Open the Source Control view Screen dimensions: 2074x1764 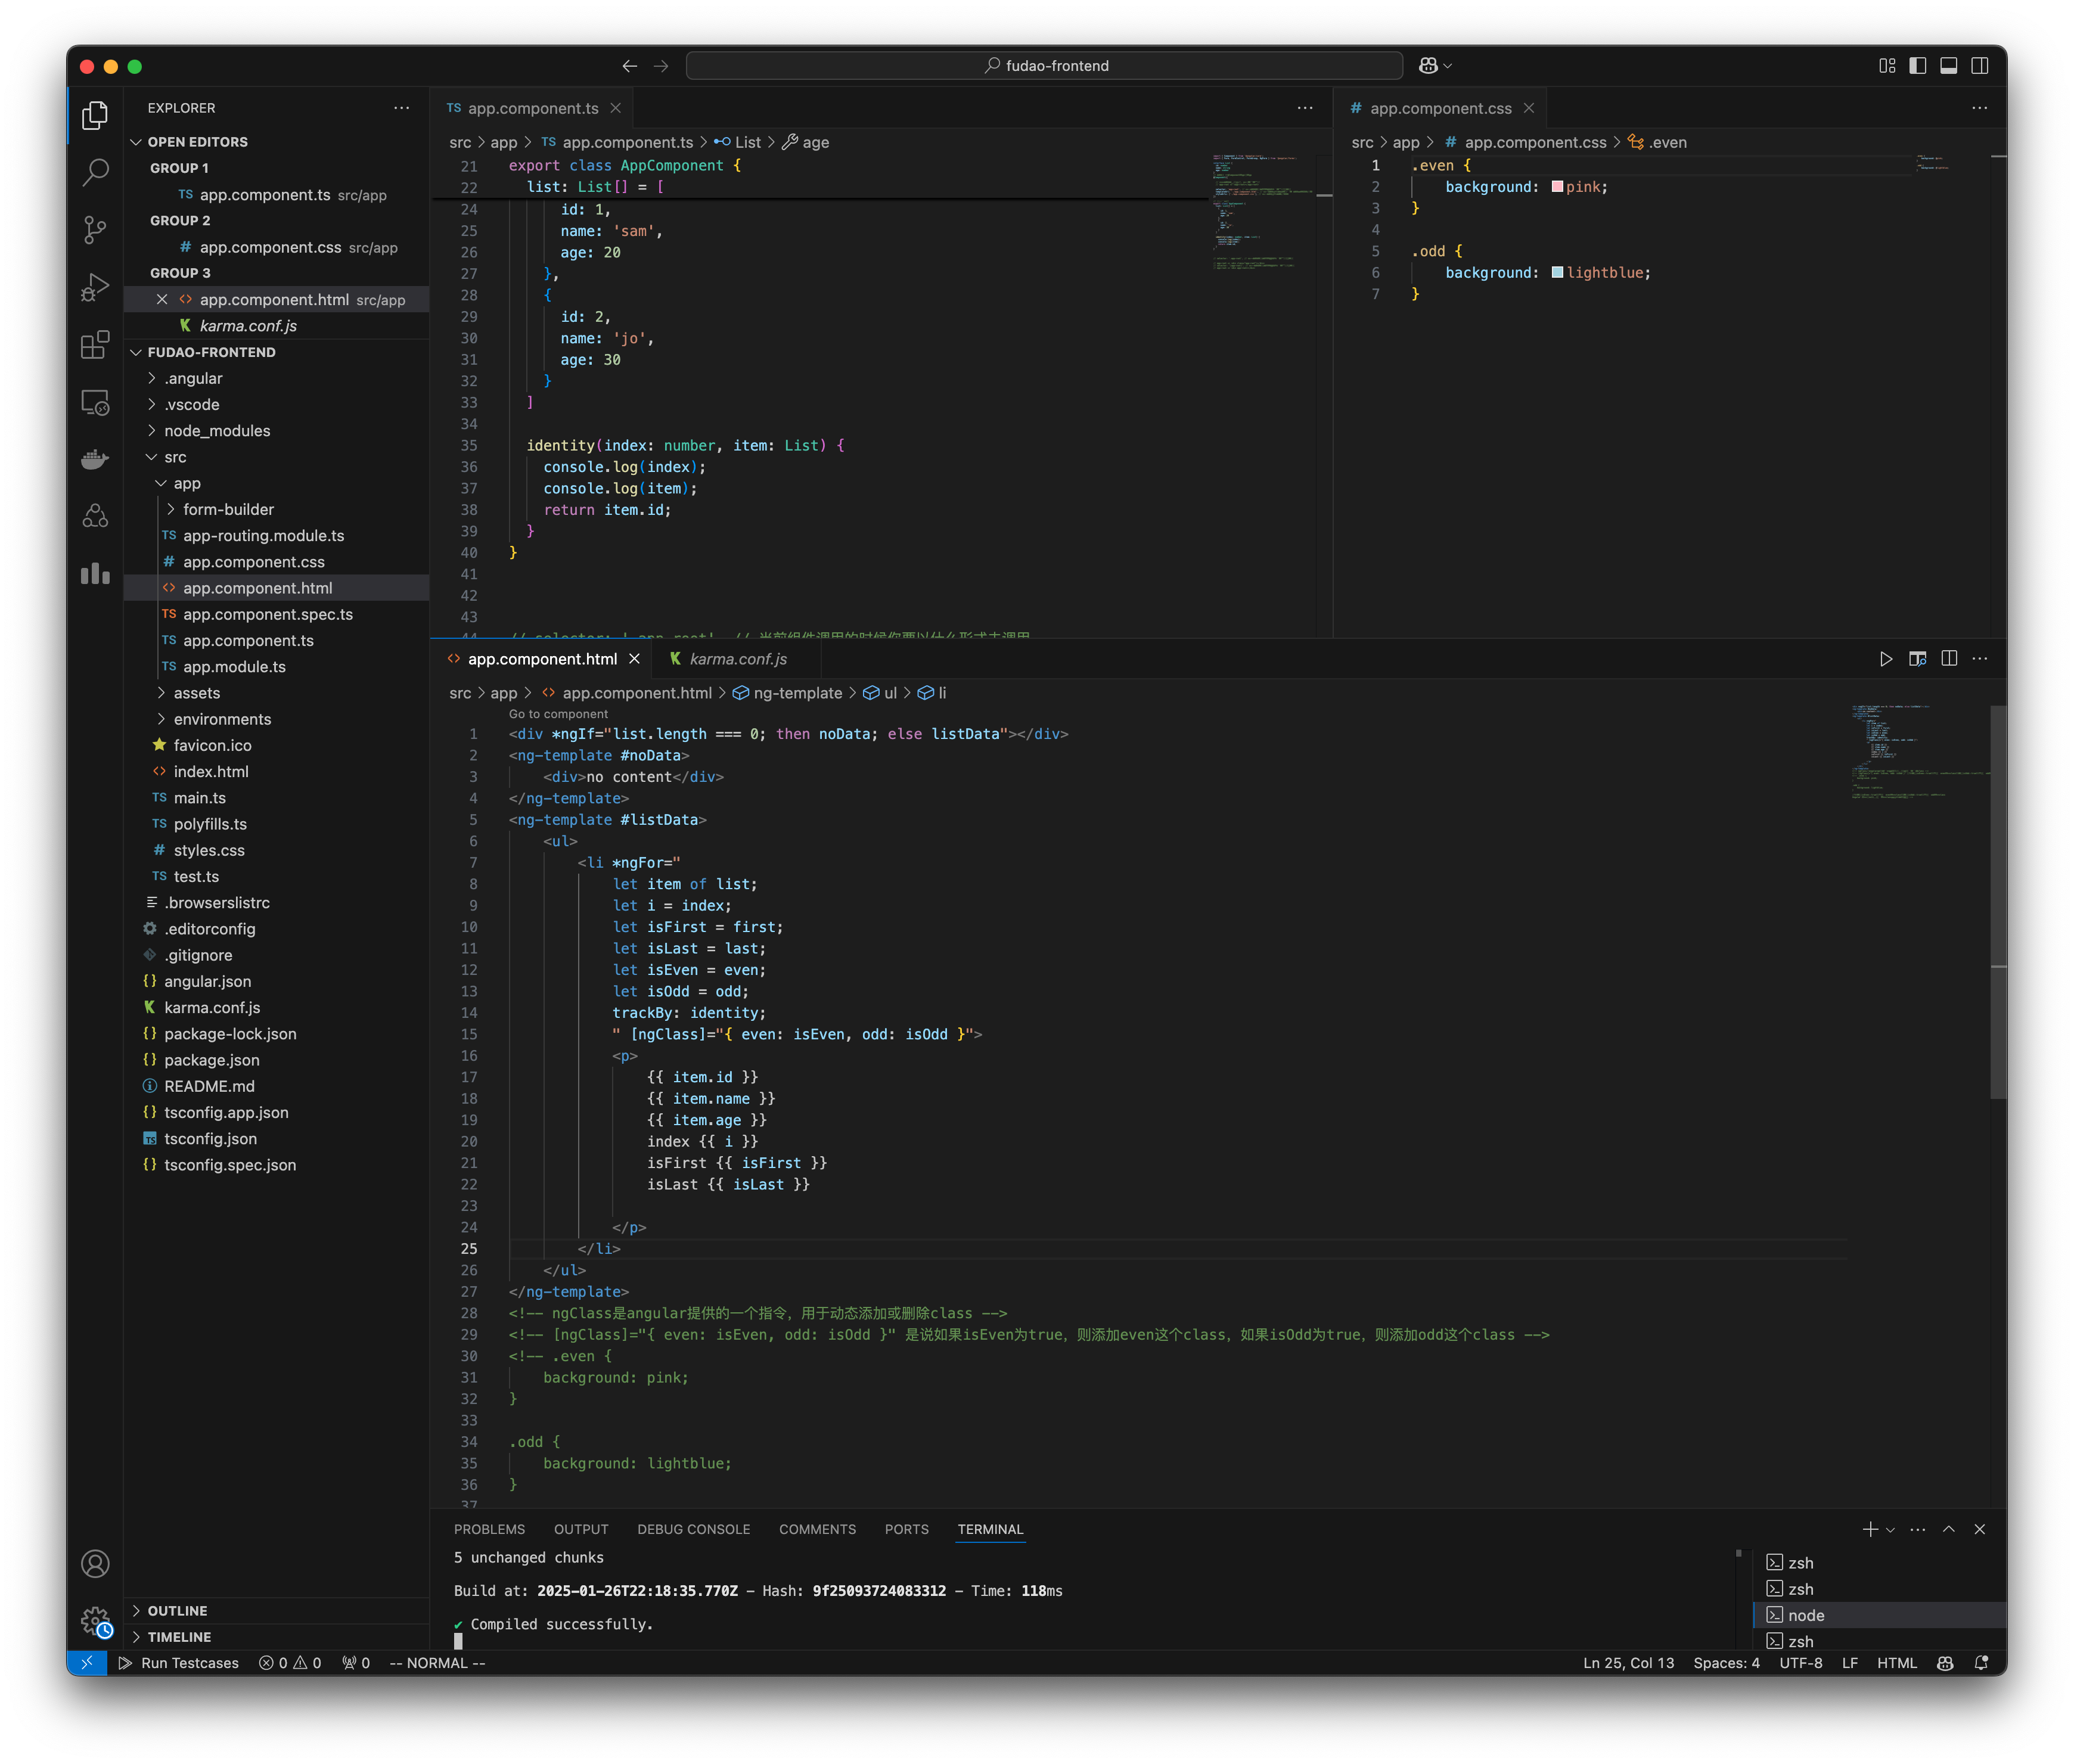[x=95, y=231]
